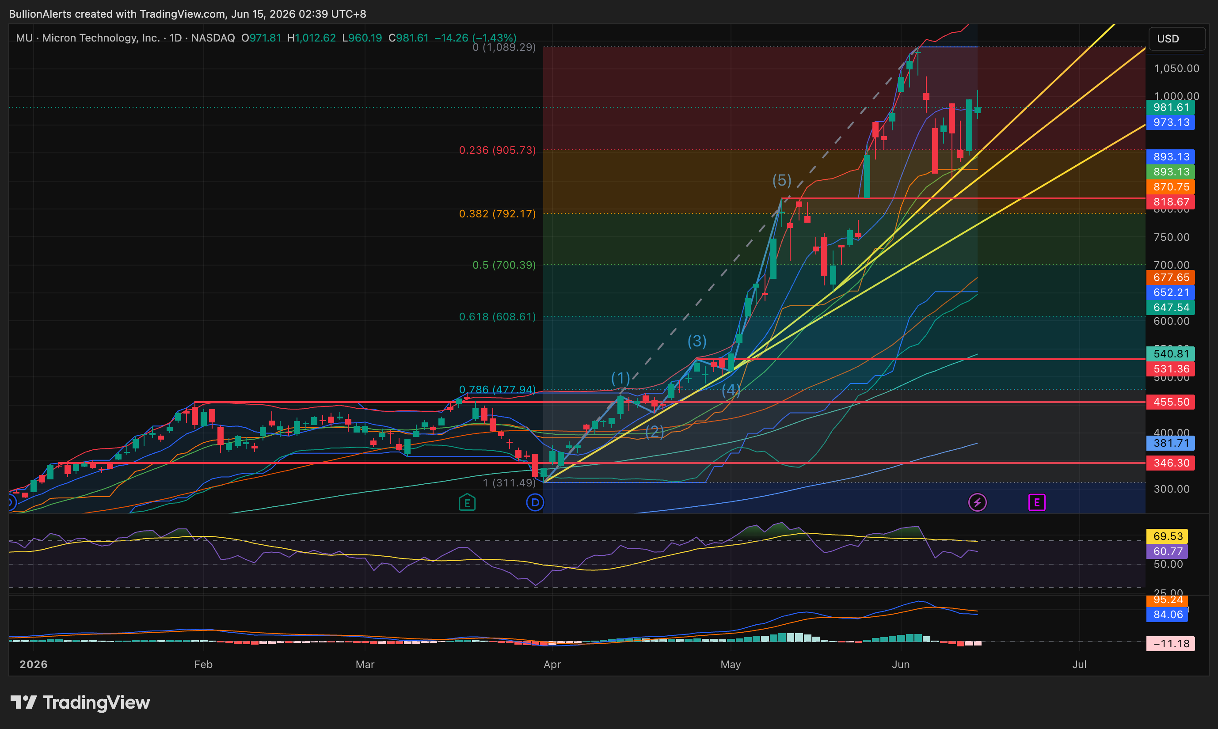Image resolution: width=1218 pixels, height=729 pixels.
Task: Select the Elliott wave (4) label
Action: pos(731,390)
